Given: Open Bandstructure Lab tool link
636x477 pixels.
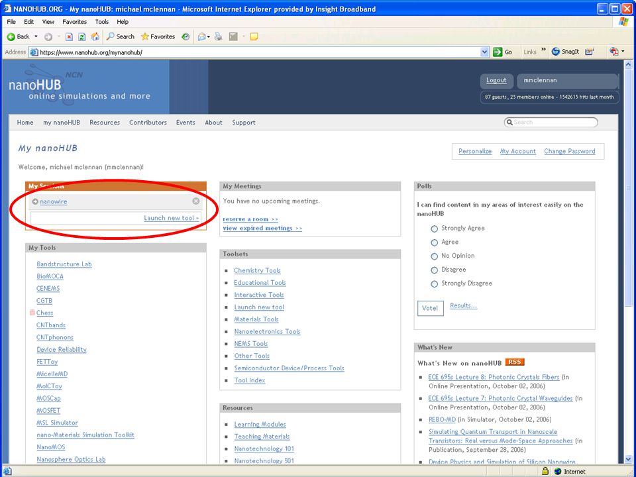Looking at the screenshot, I should pos(64,264).
